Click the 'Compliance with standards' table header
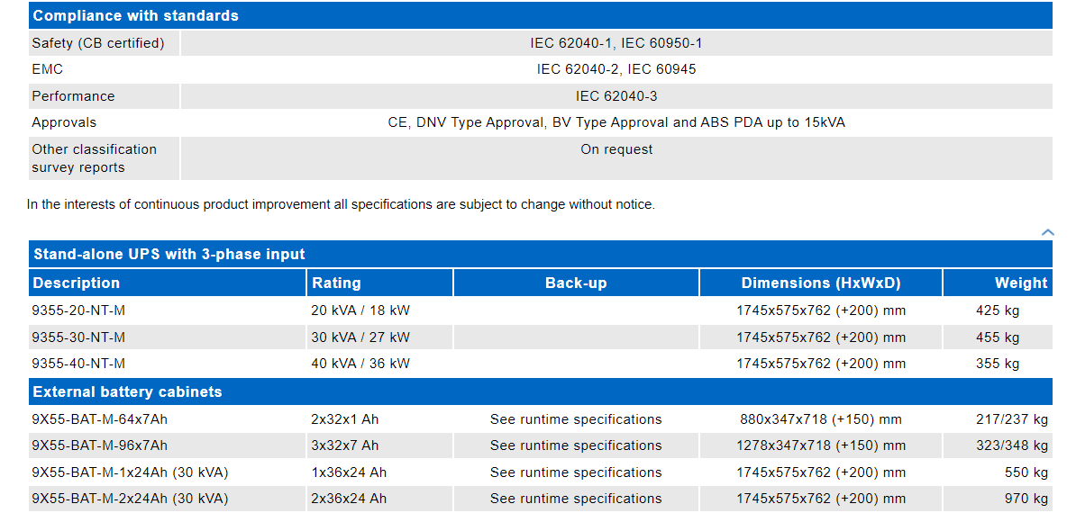1076x513 pixels. coord(135,16)
